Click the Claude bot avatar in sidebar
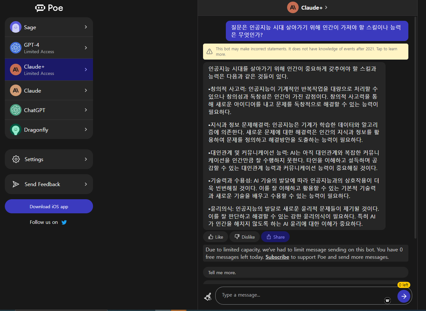The height and width of the screenshot is (311, 426). 16,91
